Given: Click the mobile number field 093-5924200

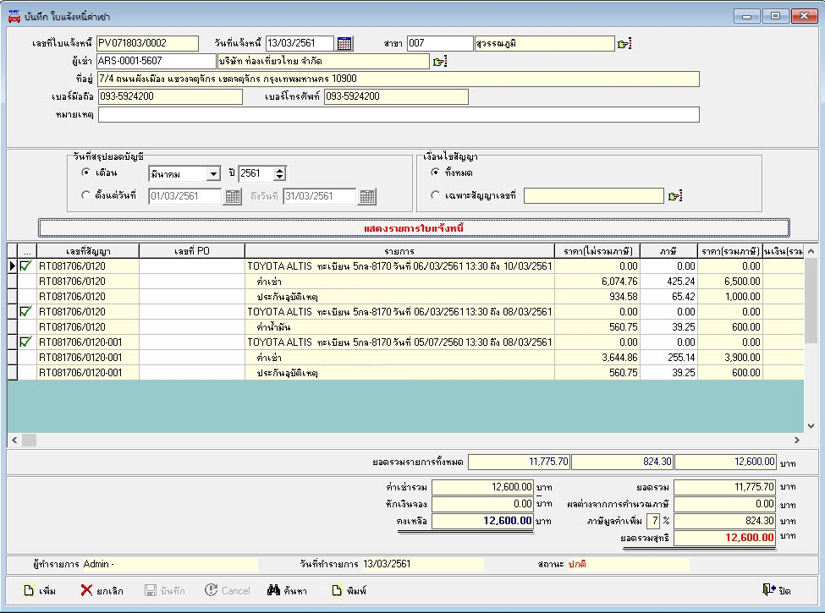Looking at the screenshot, I should coord(170,96).
